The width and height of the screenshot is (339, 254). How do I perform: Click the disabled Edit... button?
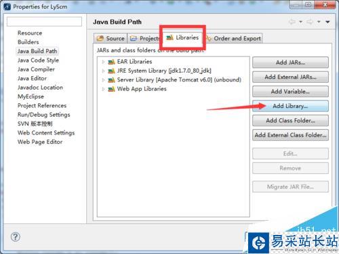290,153
